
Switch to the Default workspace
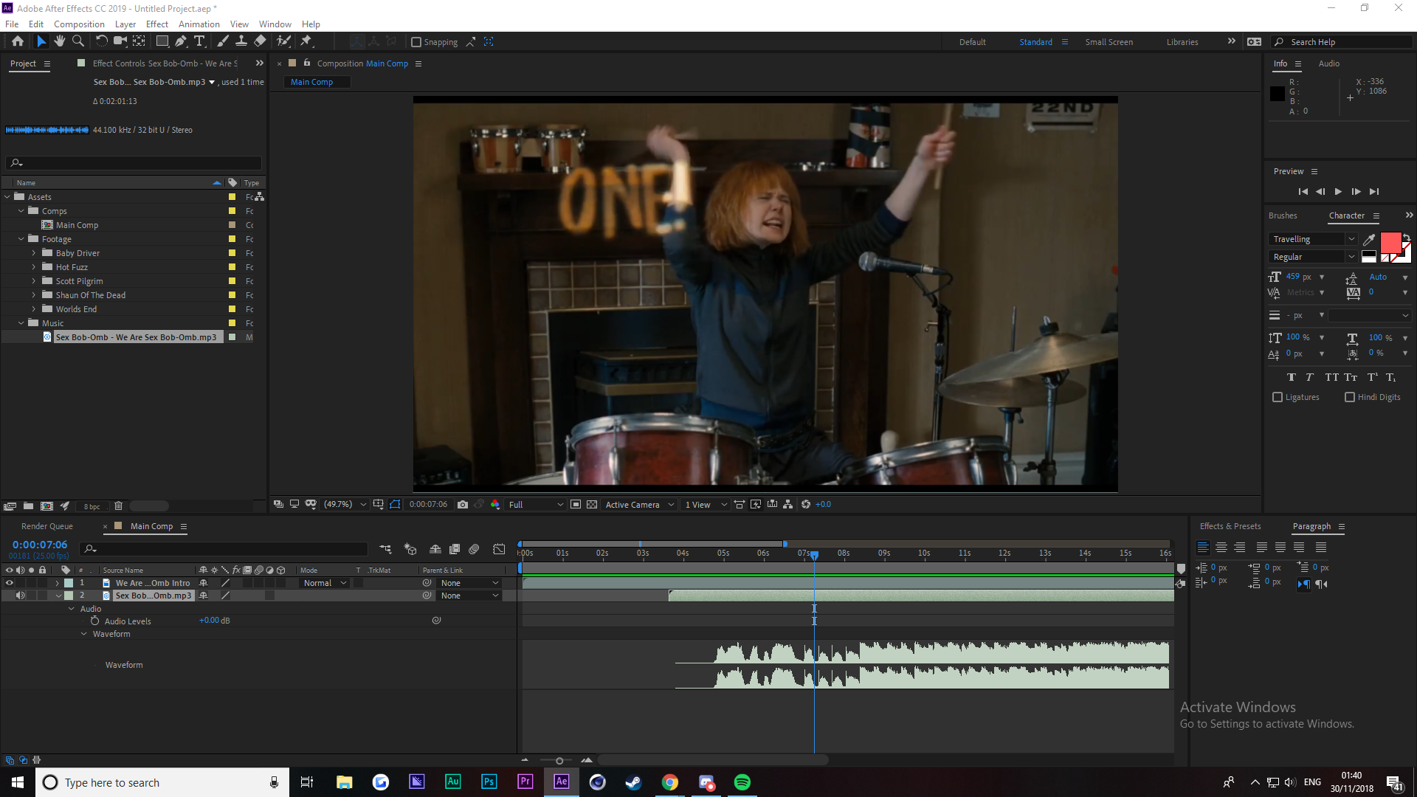[x=972, y=42]
